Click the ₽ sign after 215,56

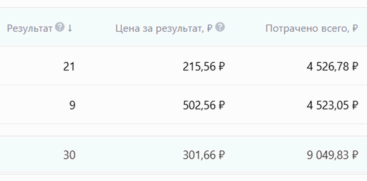221,66
